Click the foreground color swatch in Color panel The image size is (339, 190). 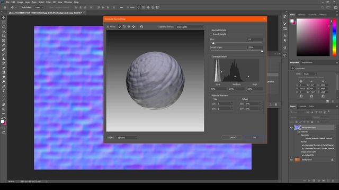292,21
